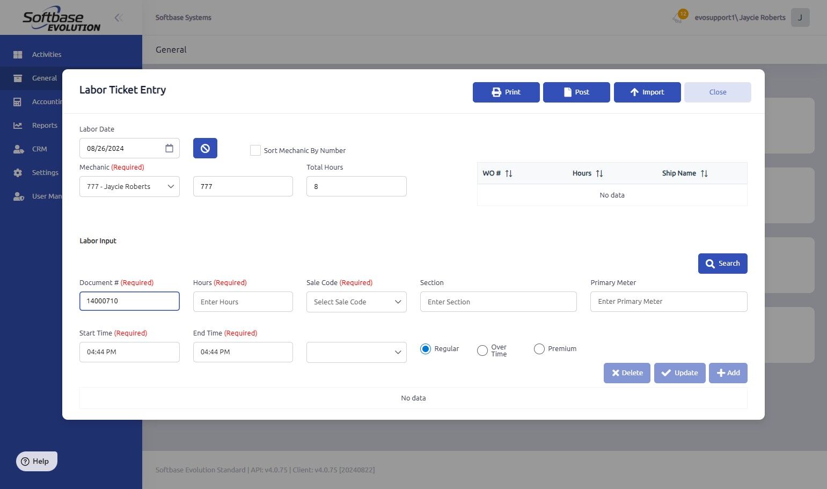Click the Import button

[x=647, y=92]
